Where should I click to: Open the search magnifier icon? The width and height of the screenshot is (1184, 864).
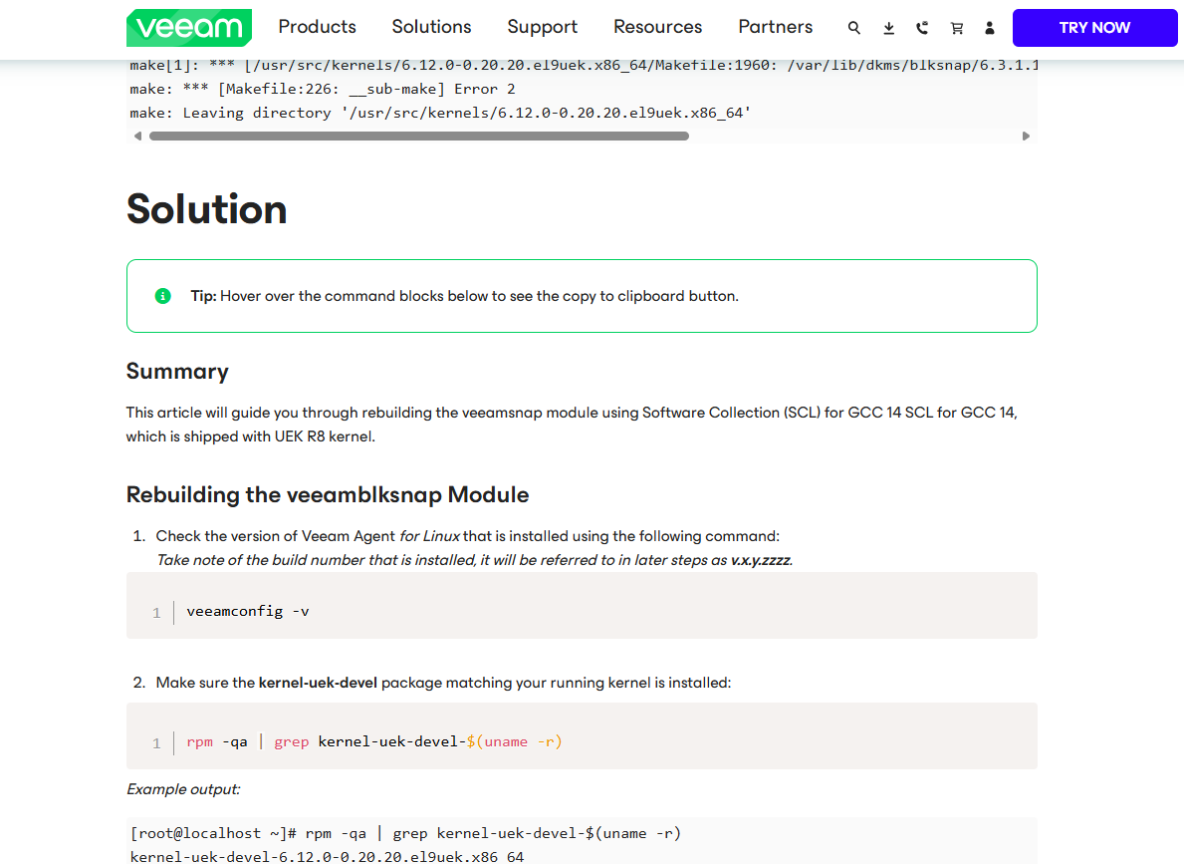pyautogui.click(x=854, y=28)
